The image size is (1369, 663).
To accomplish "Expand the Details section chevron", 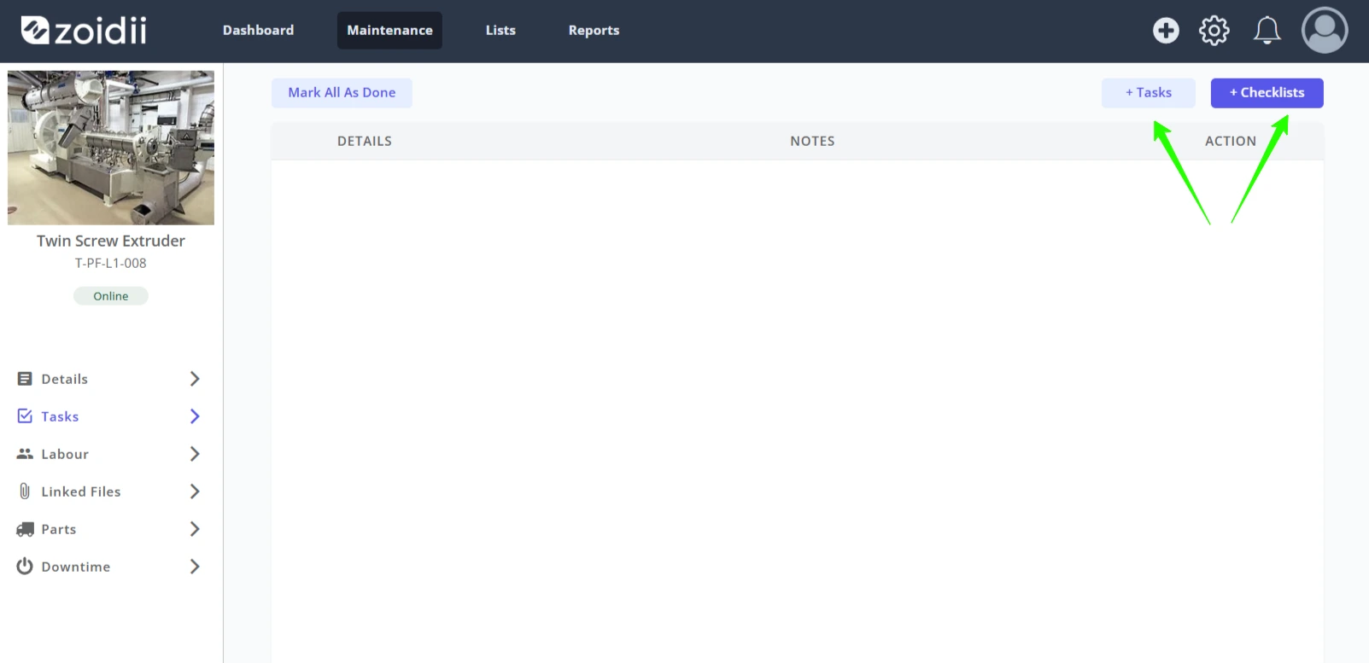I will (195, 379).
